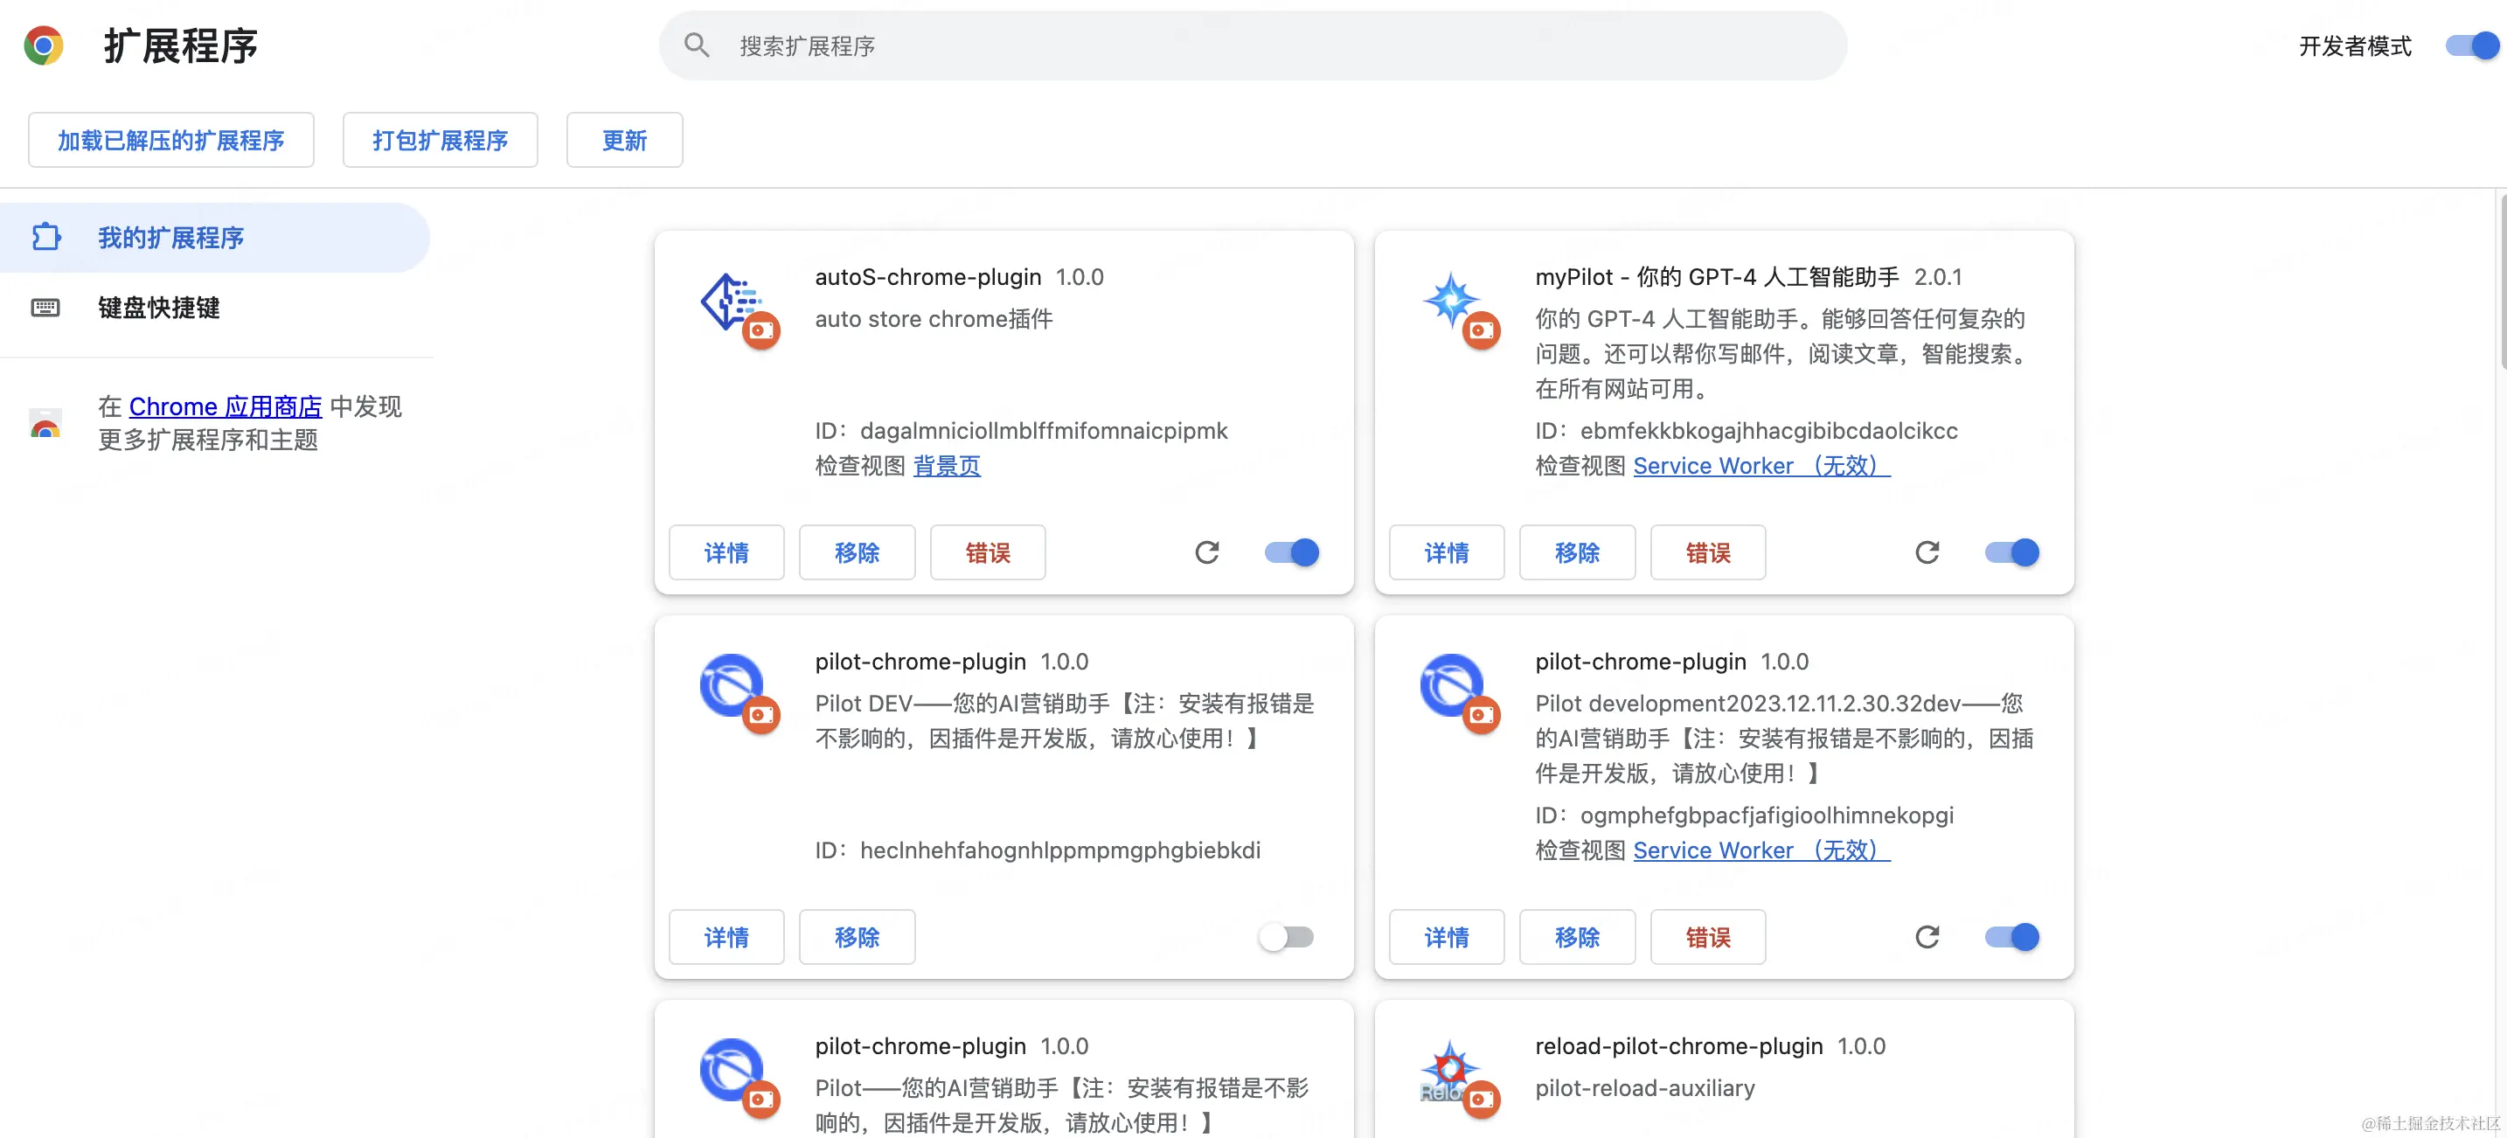Click reload icon on Pilot development2023 card

(x=1927, y=936)
